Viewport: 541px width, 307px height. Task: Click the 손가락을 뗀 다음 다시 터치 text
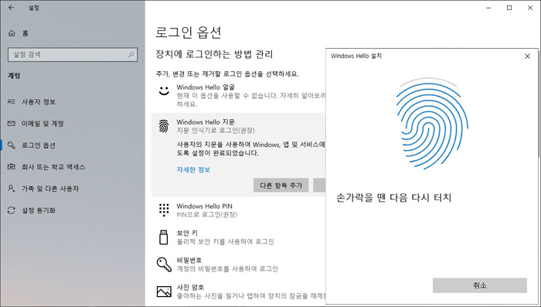(393, 197)
